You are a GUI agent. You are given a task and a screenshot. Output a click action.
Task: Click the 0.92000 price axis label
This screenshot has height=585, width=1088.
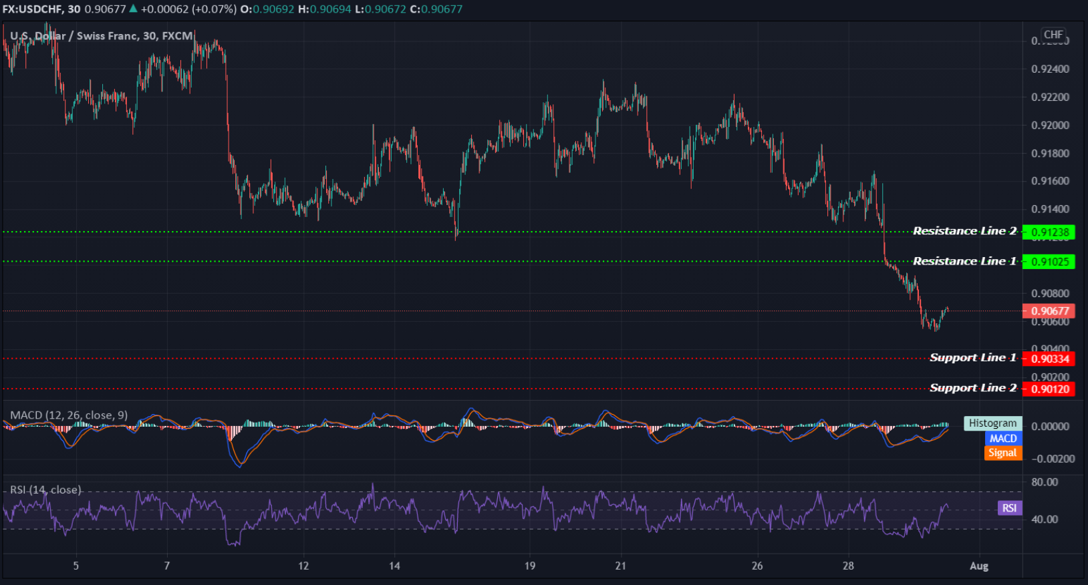[x=1050, y=126]
